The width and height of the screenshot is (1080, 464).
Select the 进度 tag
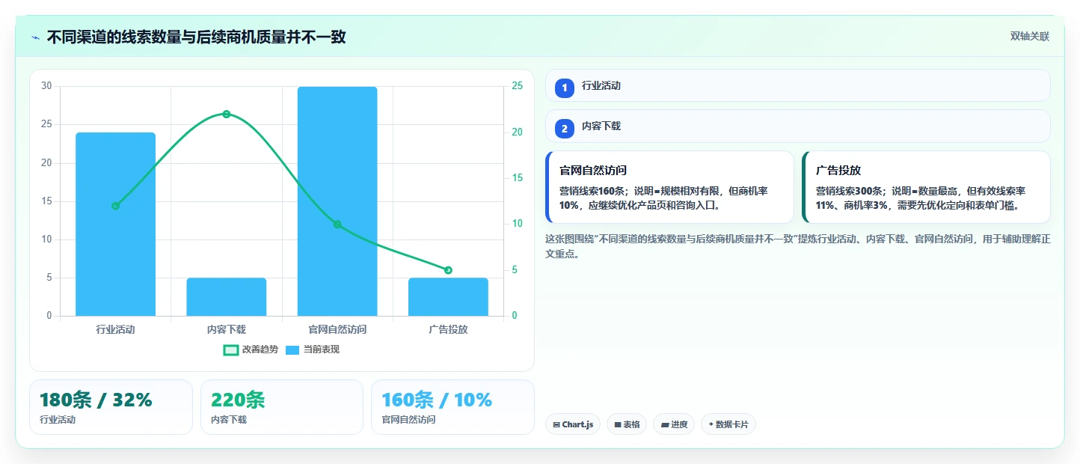[x=674, y=424]
